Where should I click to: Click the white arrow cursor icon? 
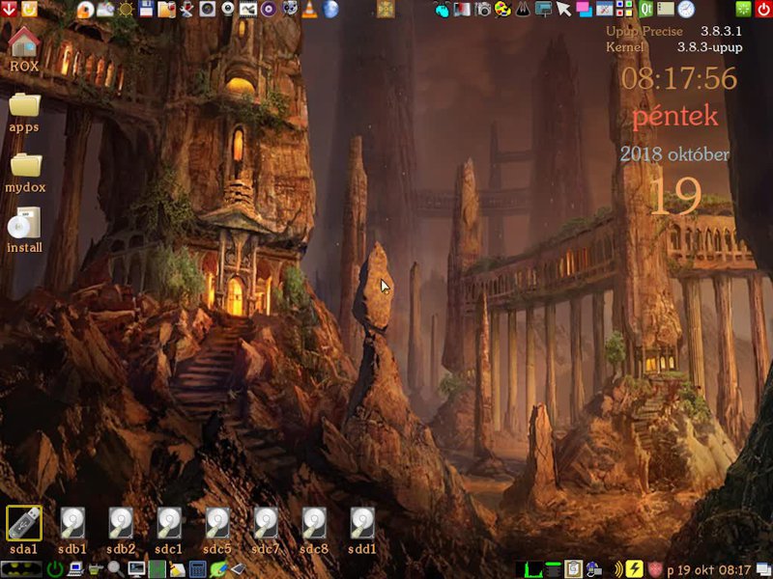coord(563,10)
